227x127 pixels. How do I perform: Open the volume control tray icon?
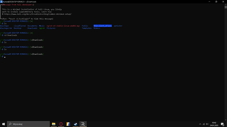(x=207, y=124)
